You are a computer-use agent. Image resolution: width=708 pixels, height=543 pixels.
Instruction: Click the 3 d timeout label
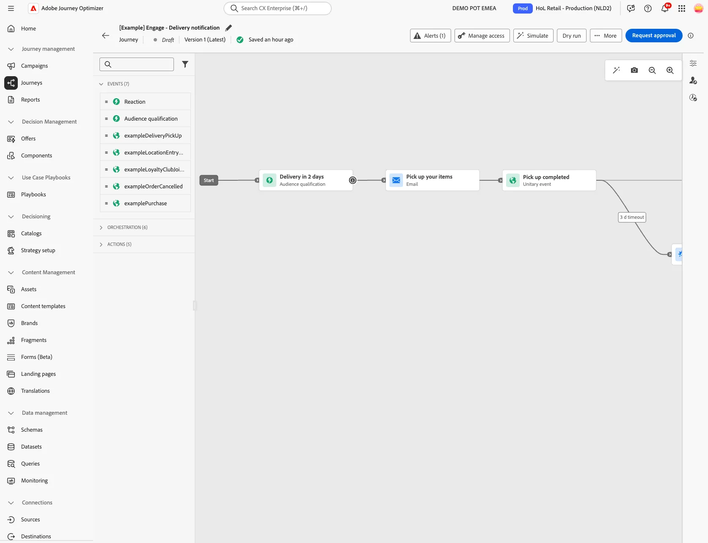coord(632,217)
